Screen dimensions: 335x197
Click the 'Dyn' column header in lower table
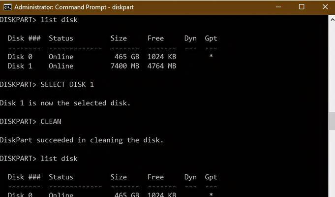coord(190,177)
